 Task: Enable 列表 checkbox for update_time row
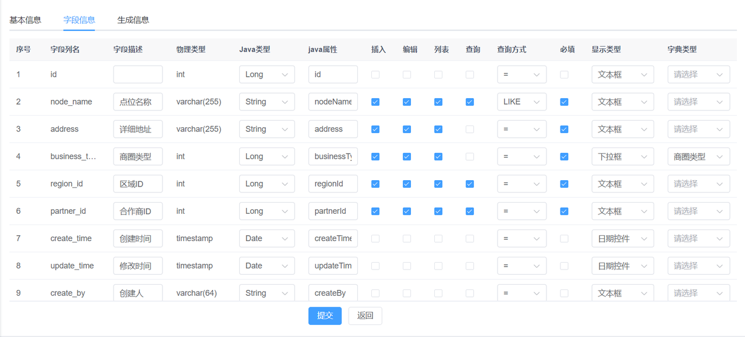(438, 266)
